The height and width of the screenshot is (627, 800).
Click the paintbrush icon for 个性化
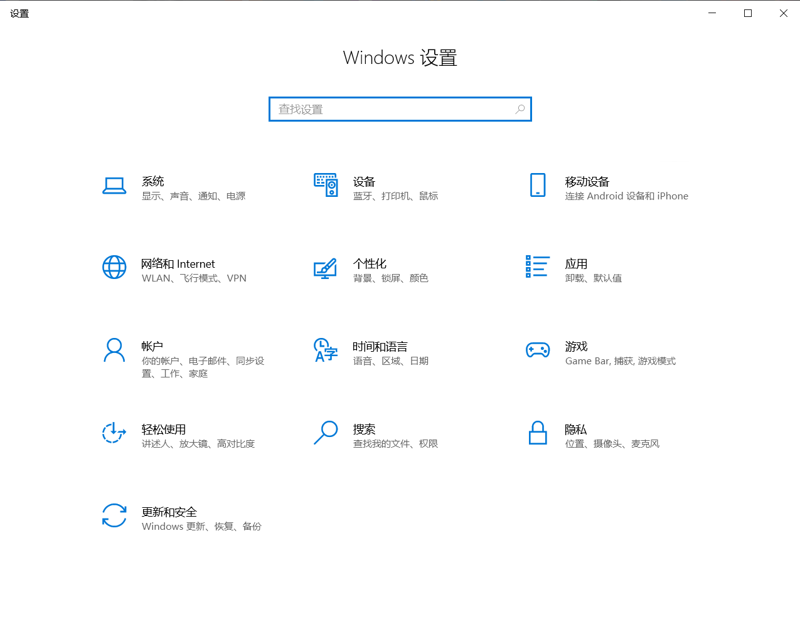pos(326,268)
